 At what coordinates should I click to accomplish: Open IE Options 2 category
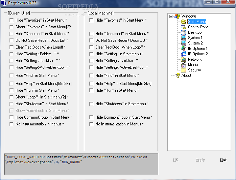(x=198, y=54)
